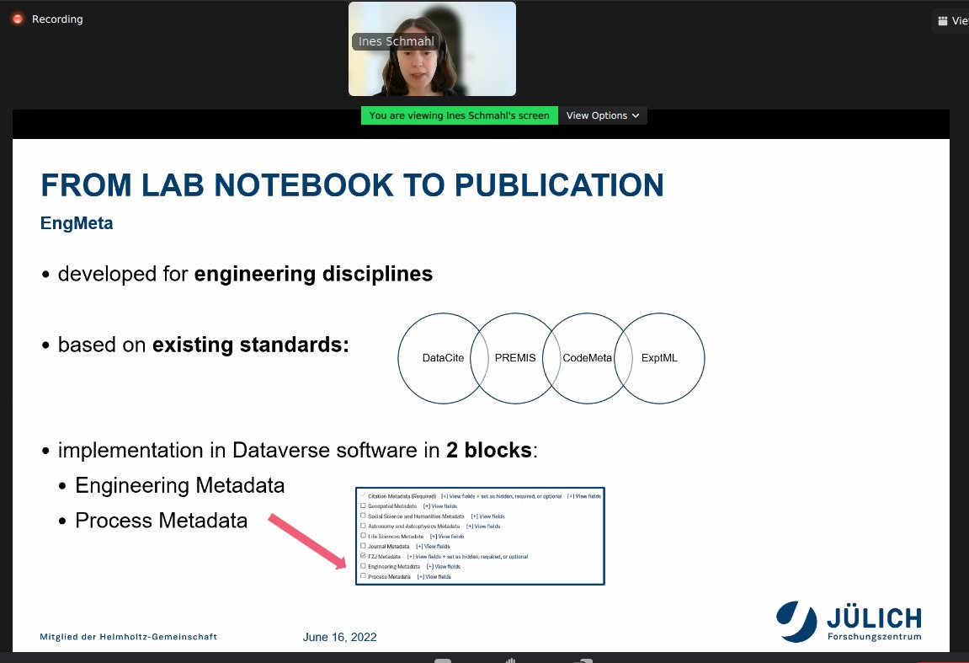Viewport: 969px width, 663px height.
Task: Uncheck the FZJ Metadata checkbox
Action: pyautogui.click(x=364, y=555)
